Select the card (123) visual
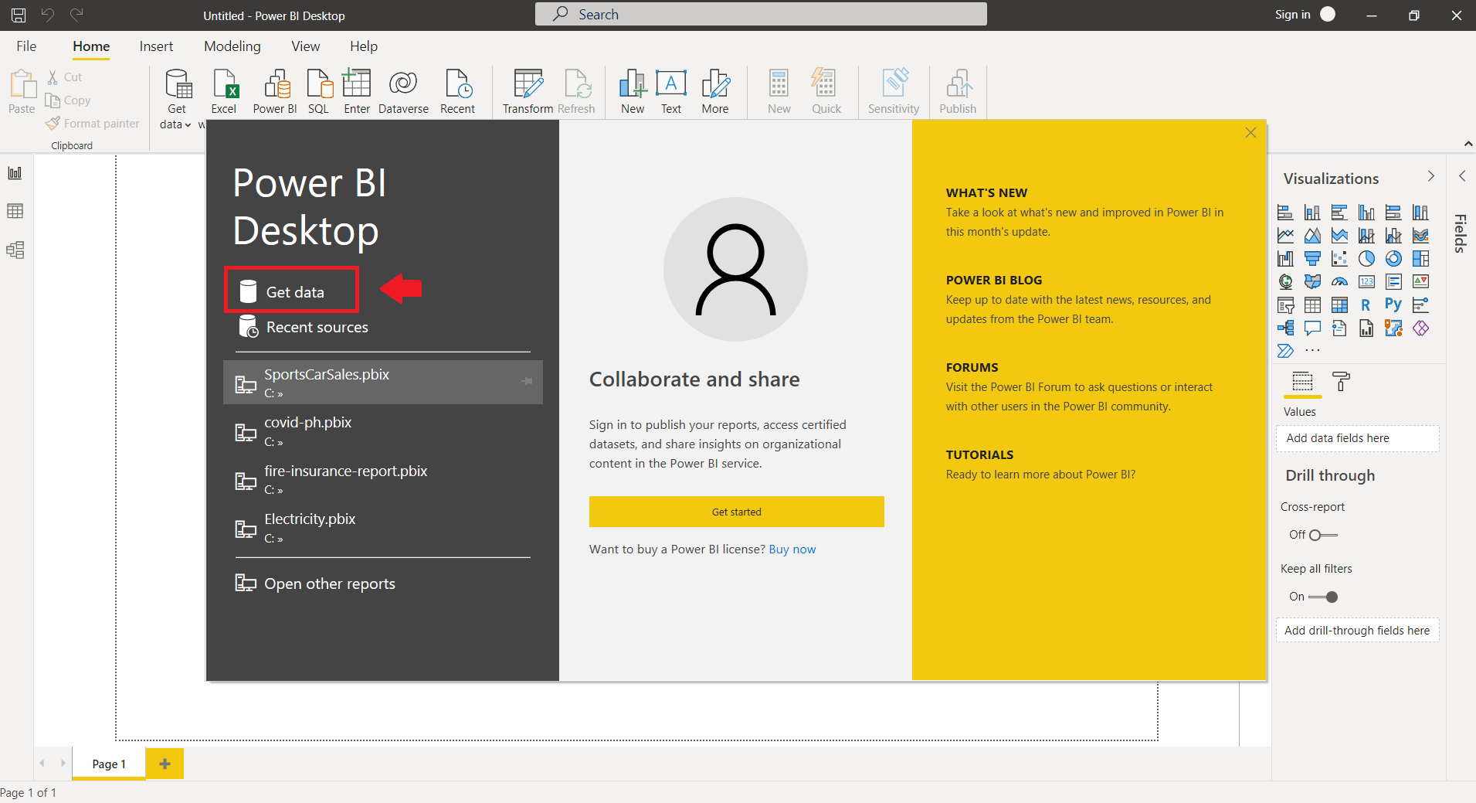Screen dimensions: 1476x803 1366,282
